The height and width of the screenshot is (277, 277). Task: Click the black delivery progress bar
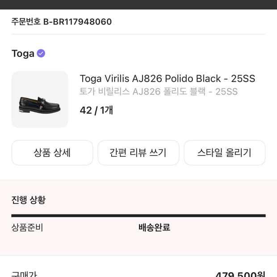pyautogui.click(x=138, y=216)
